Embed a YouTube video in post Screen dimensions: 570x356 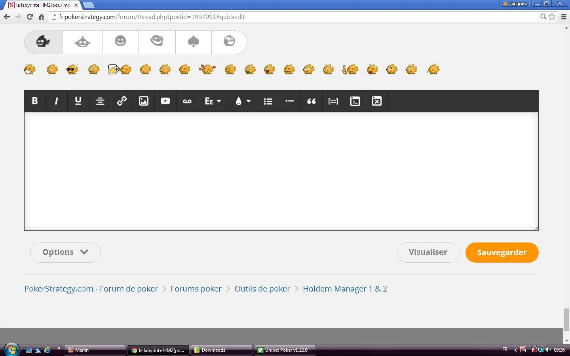[x=165, y=101]
